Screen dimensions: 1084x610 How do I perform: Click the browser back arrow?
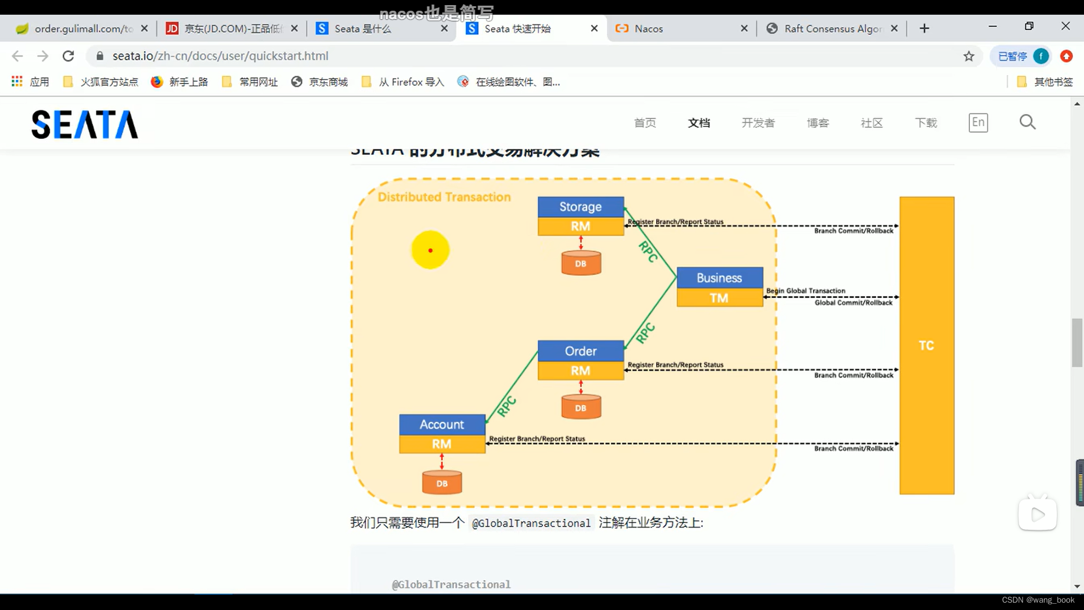click(18, 56)
